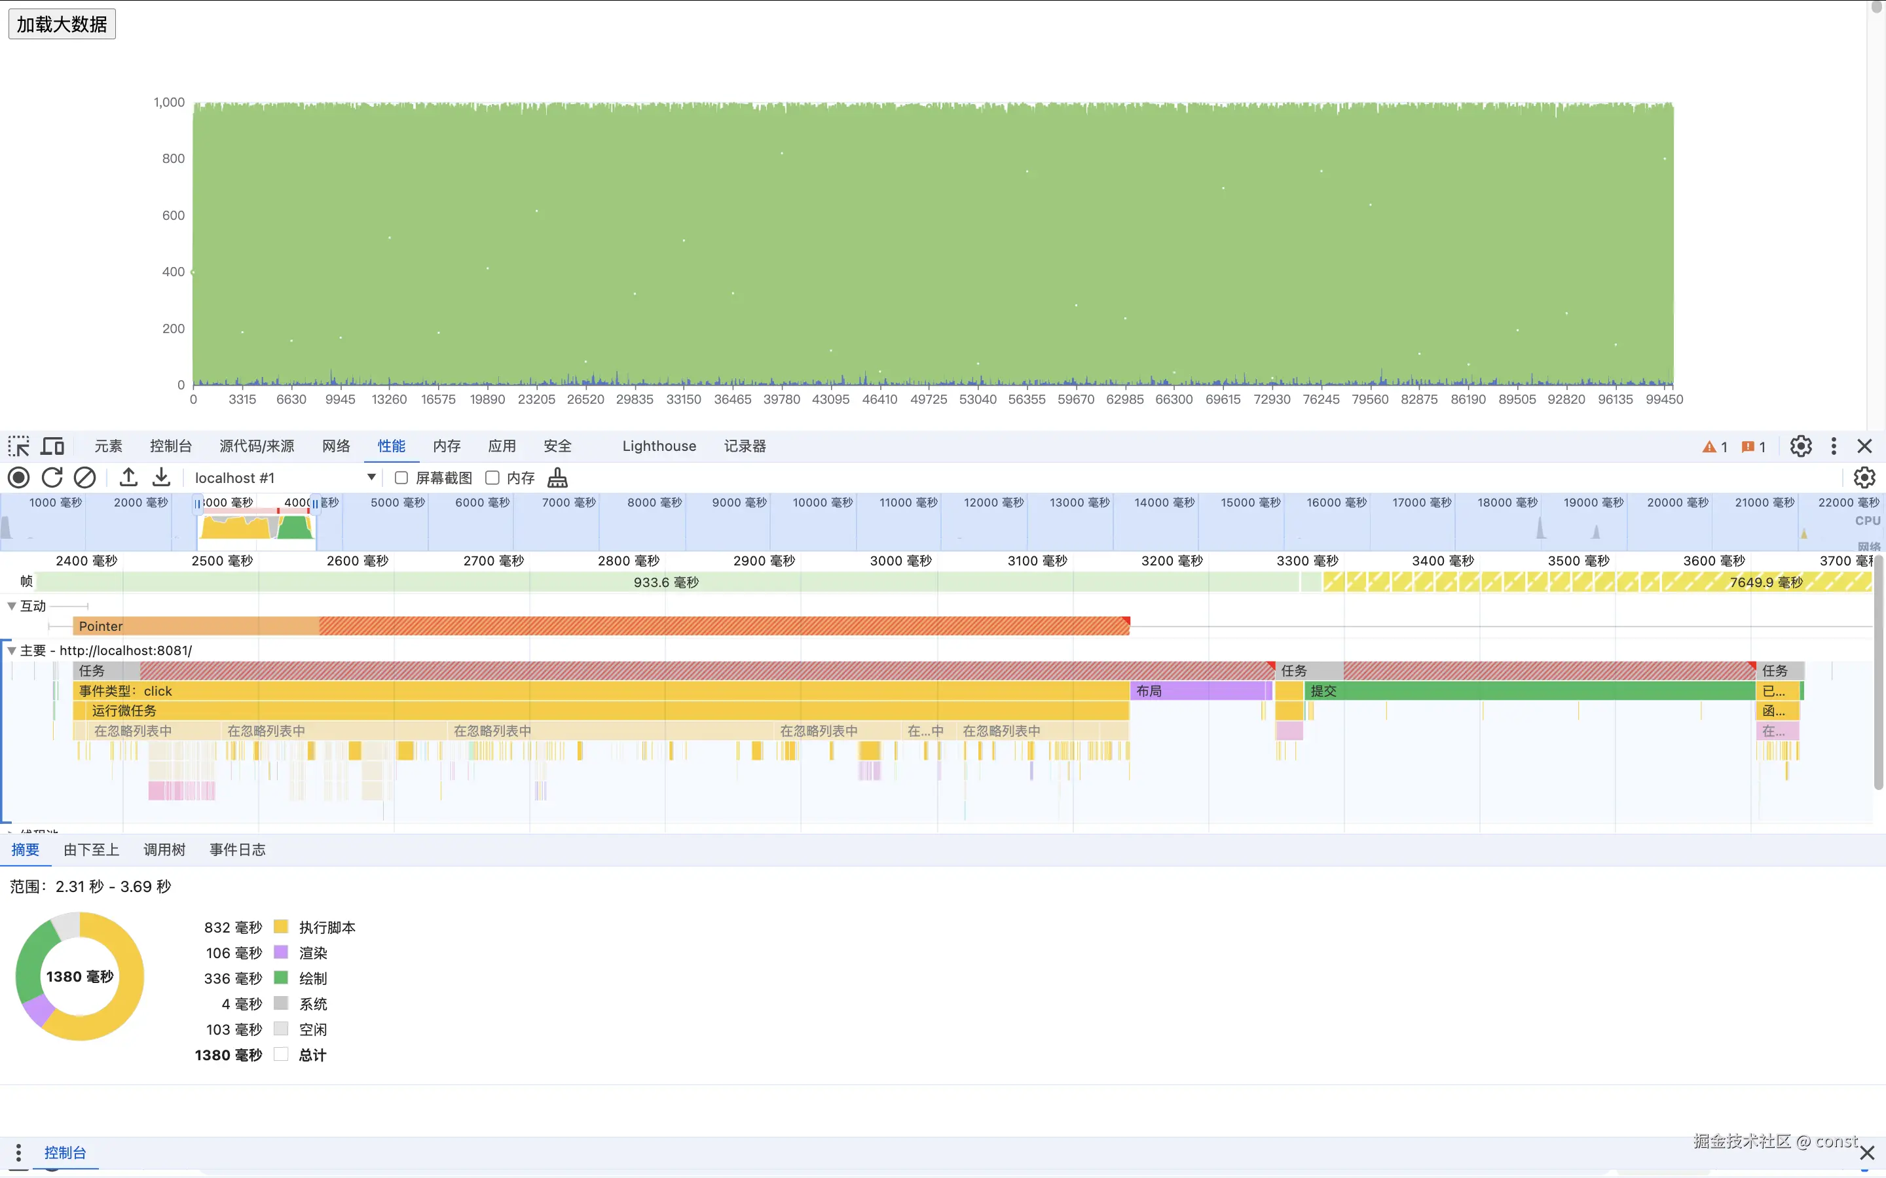The width and height of the screenshot is (1886, 1178).
Task: Click the collect garbage broom icon
Action: point(557,478)
